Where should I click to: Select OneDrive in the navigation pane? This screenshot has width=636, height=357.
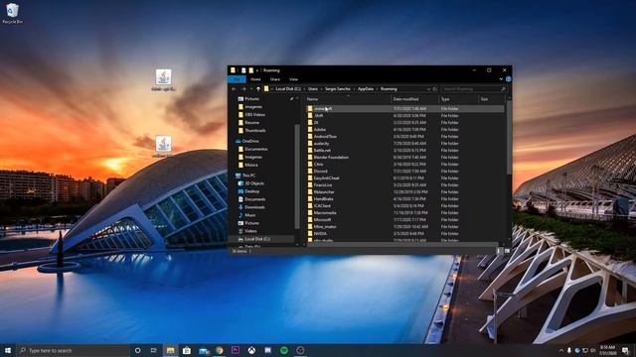click(250, 141)
